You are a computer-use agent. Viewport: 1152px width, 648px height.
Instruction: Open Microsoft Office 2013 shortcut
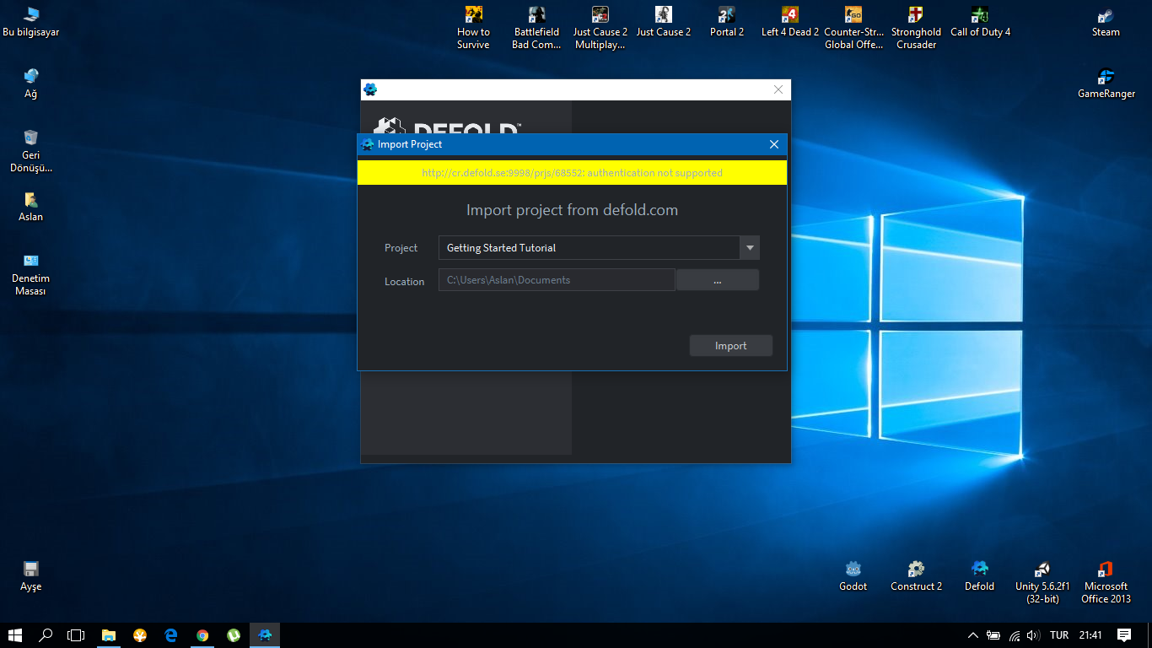tap(1106, 582)
